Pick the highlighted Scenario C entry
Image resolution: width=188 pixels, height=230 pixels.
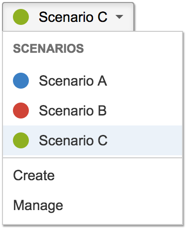[93, 140]
